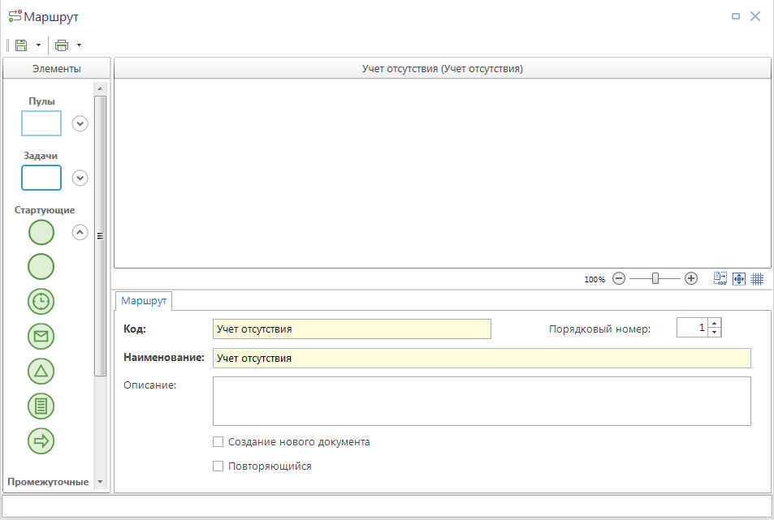This screenshot has width=774, height=520.
Task: Click the save icon in the toolbar
Action: [x=21, y=45]
